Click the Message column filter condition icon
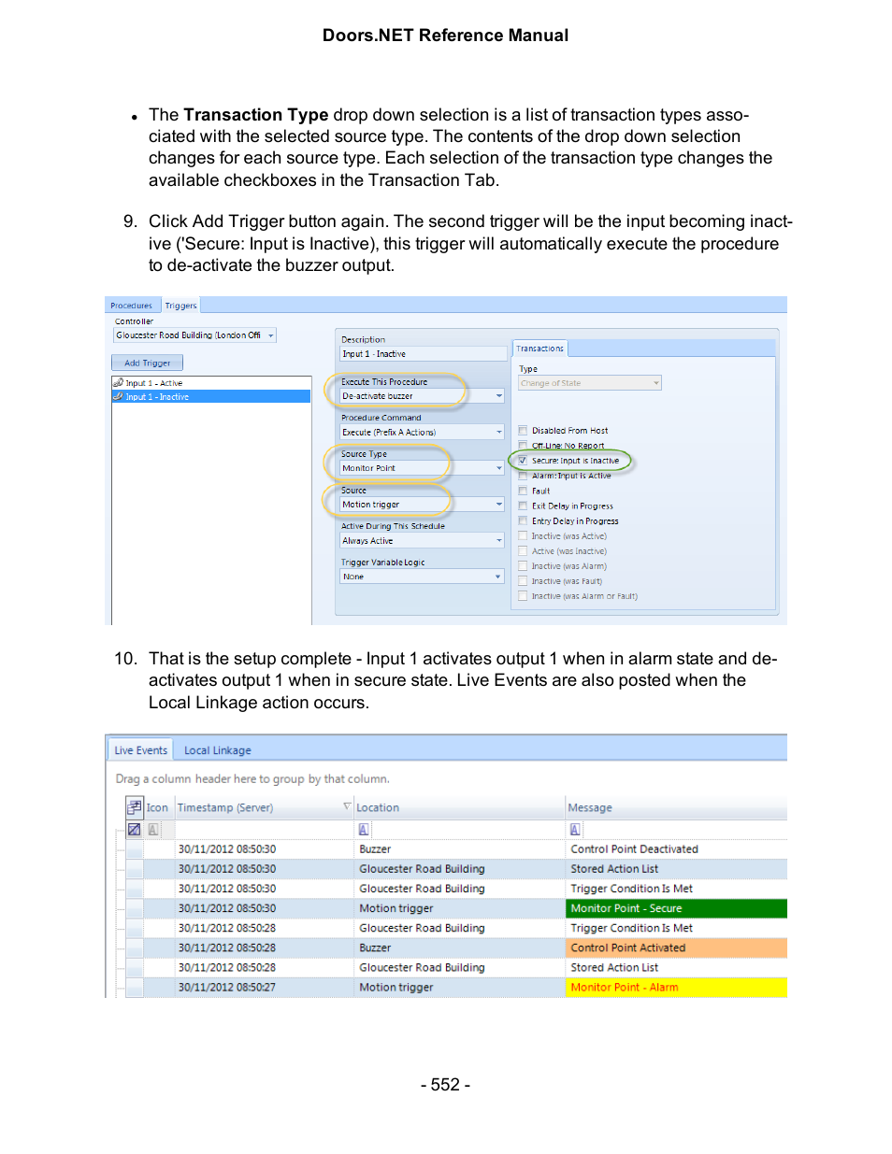Viewport: 892px width, 1154px height. coord(575,829)
